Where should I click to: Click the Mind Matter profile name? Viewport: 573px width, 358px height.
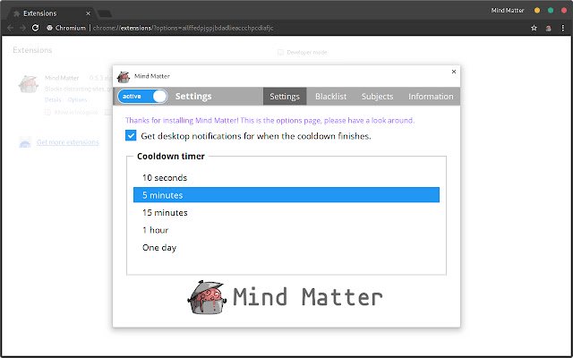[508, 10]
